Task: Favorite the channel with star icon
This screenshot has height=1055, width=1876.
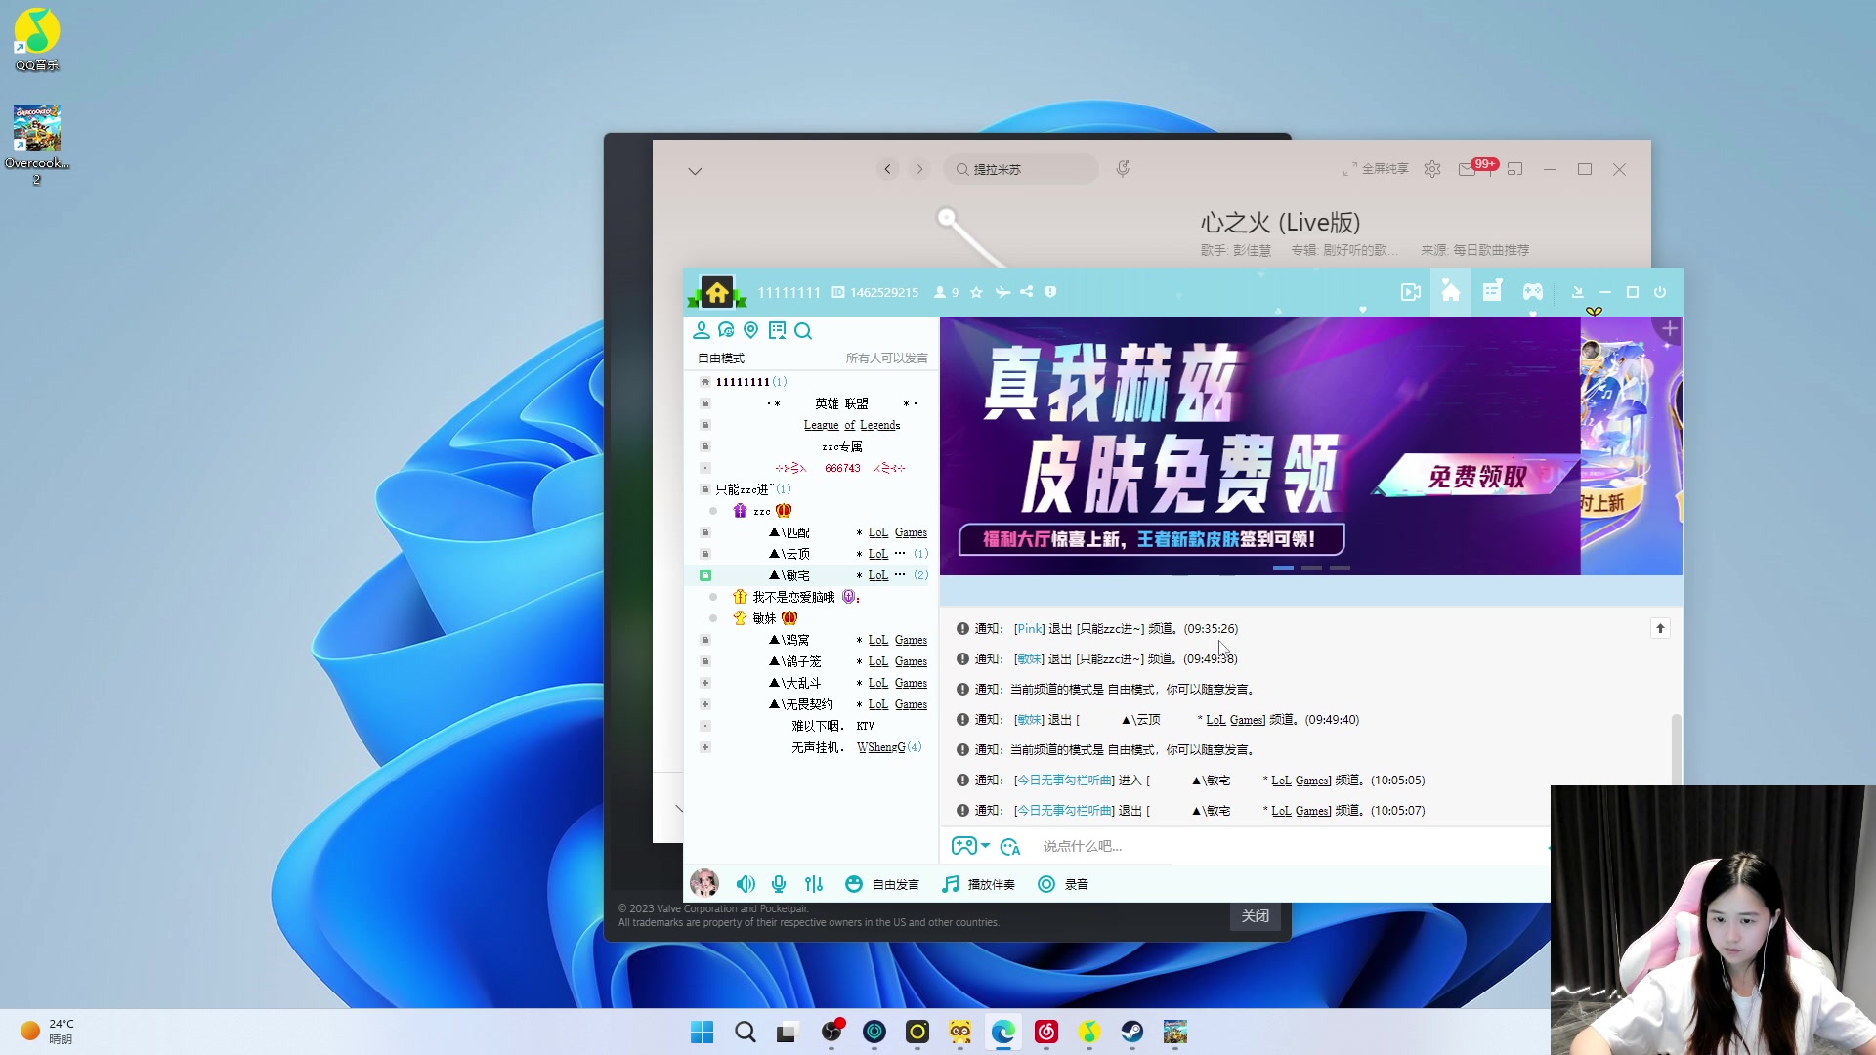Action: click(976, 292)
